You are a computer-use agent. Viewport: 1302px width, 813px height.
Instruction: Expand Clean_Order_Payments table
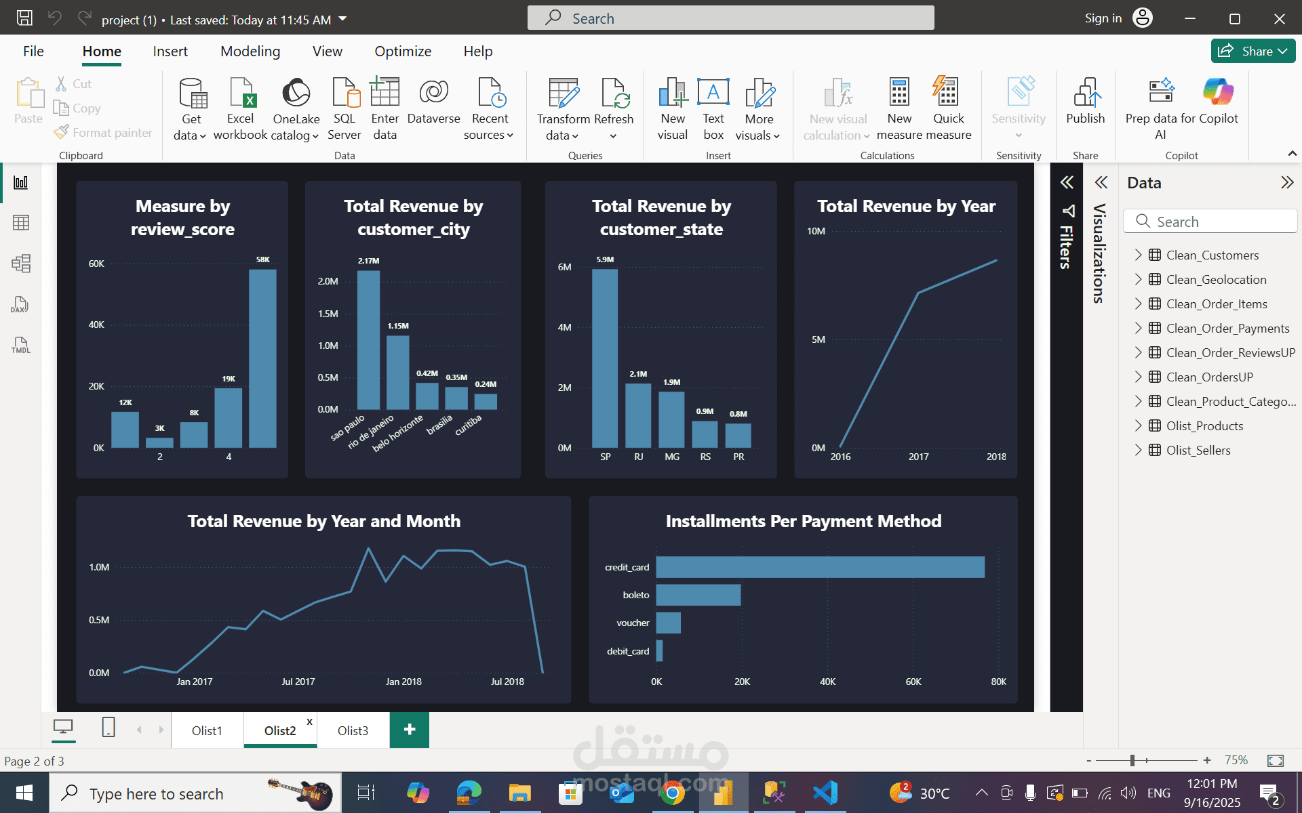[1138, 328]
